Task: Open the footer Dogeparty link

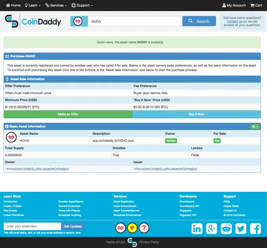Action: pos(186,211)
